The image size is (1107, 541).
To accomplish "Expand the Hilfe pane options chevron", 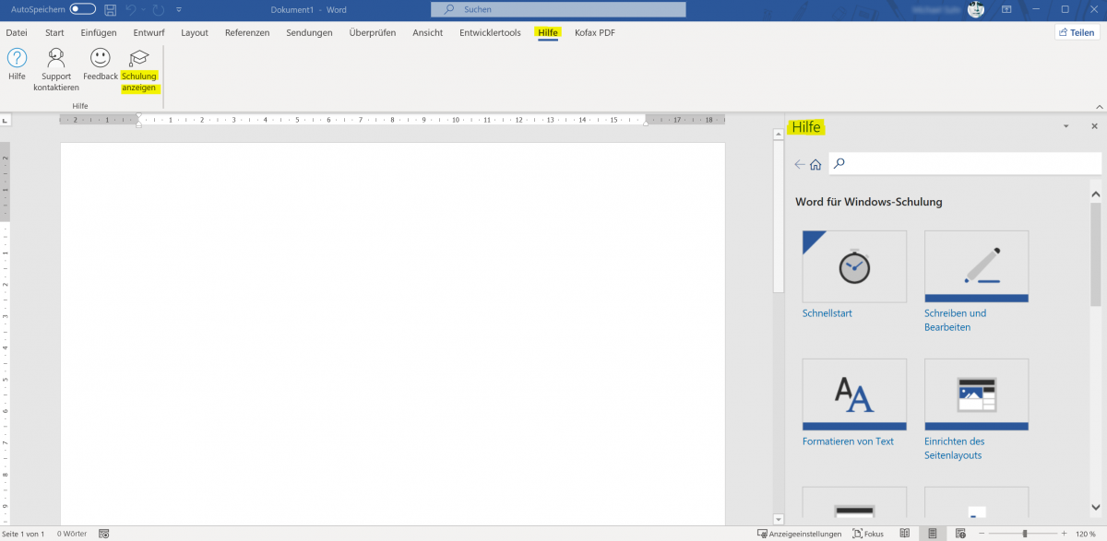I will click(1065, 126).
